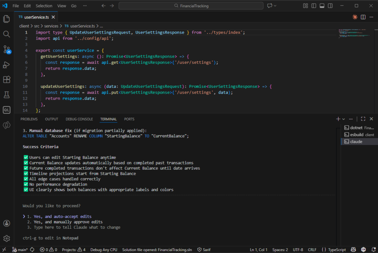
Task: Expand the new terminal launch profile dropdown
Action: coord(344,119)
